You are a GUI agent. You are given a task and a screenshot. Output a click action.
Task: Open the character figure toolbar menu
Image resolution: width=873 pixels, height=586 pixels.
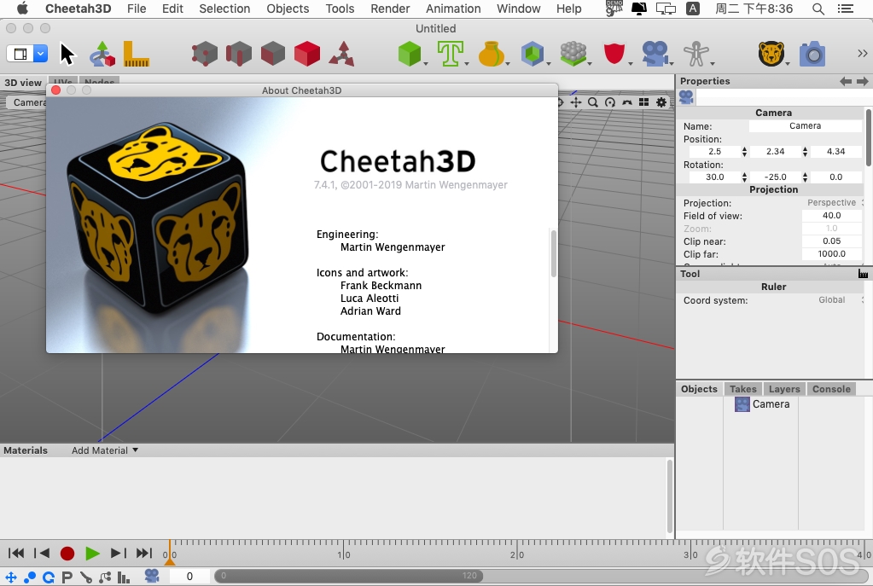pyautogui.click(x=698, y=54)
